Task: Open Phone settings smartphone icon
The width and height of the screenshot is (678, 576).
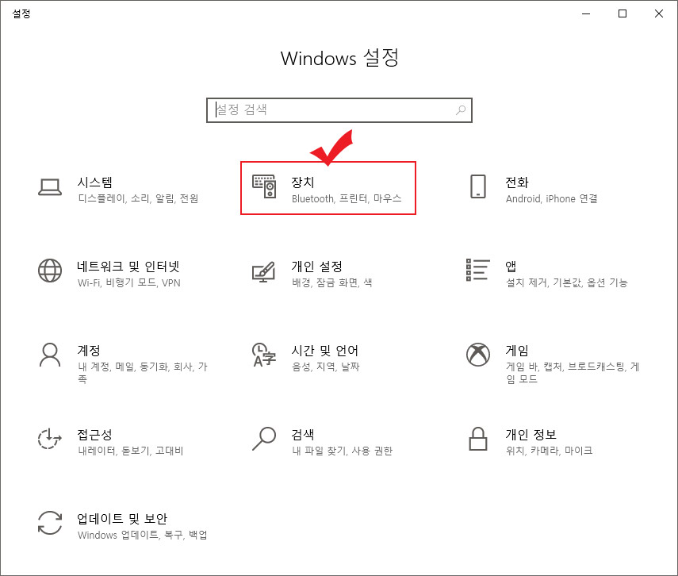Action: tap(478, 186)
